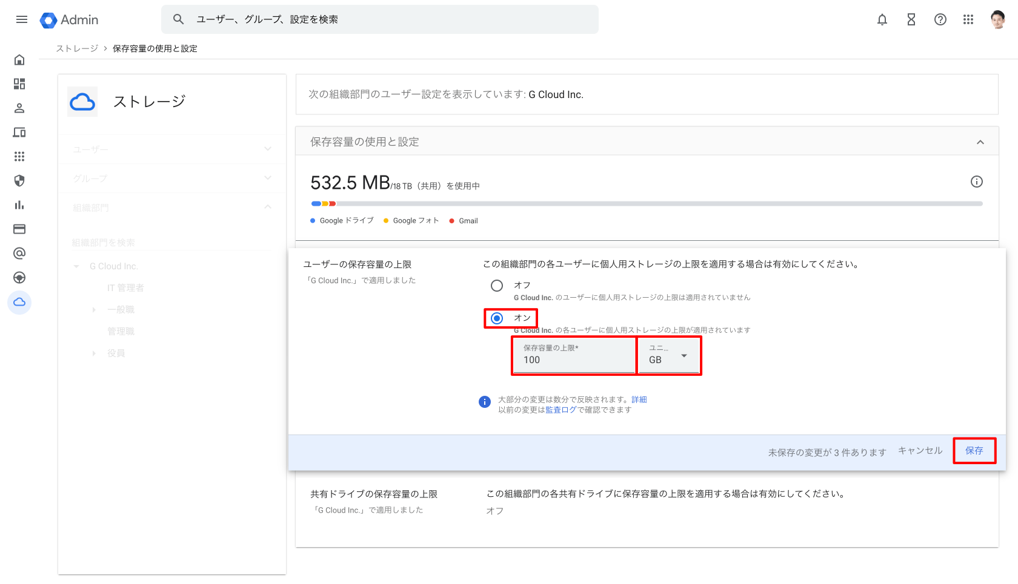
Task: Open the GB unit dropdown
Action: click(x=670, y=356)
